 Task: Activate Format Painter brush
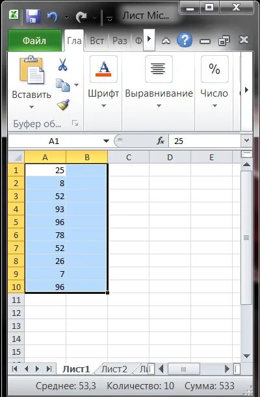[x=63, y=104]
